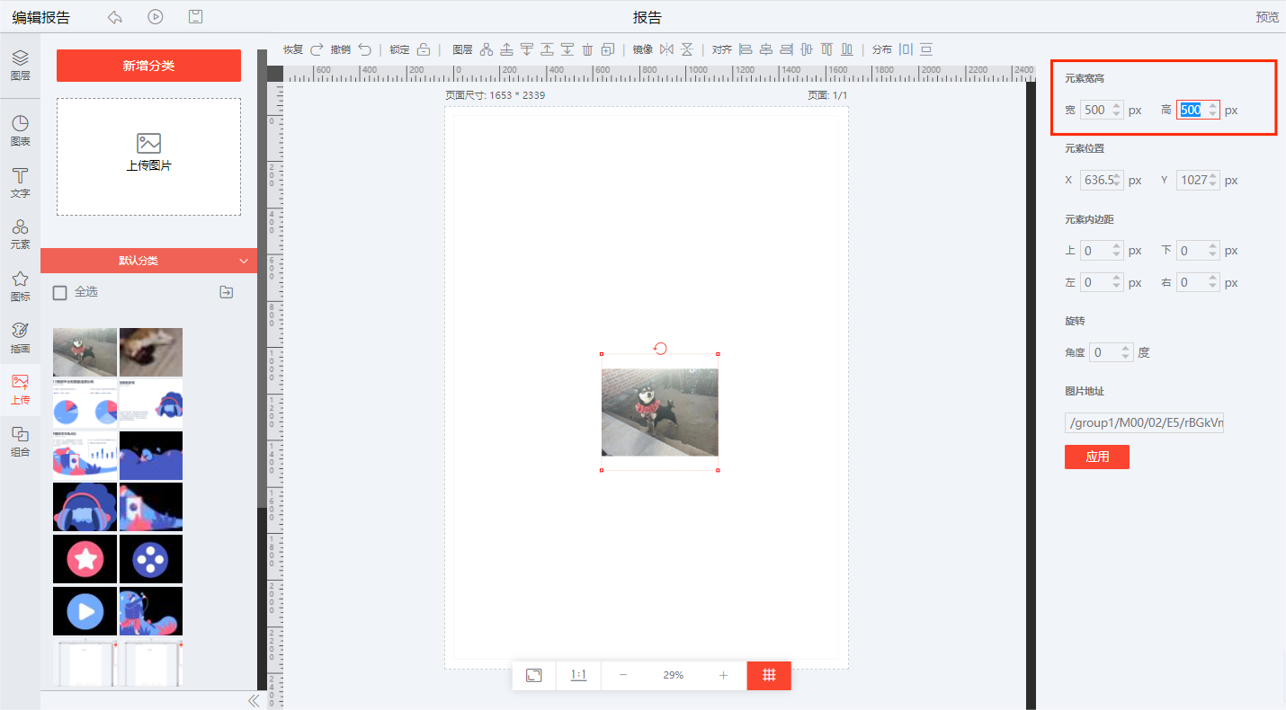The height and width of the screenshot is (710, 1286).
Task: Click the move layer down one level icon
Action: click(527, 49)
